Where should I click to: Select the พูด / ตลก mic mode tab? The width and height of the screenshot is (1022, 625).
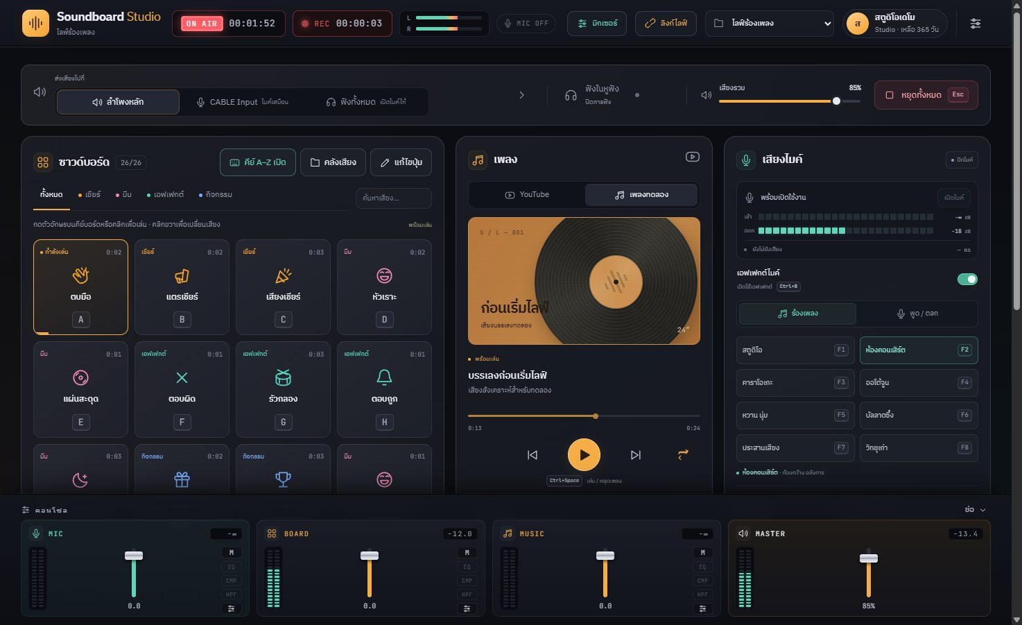coord(917,314)
